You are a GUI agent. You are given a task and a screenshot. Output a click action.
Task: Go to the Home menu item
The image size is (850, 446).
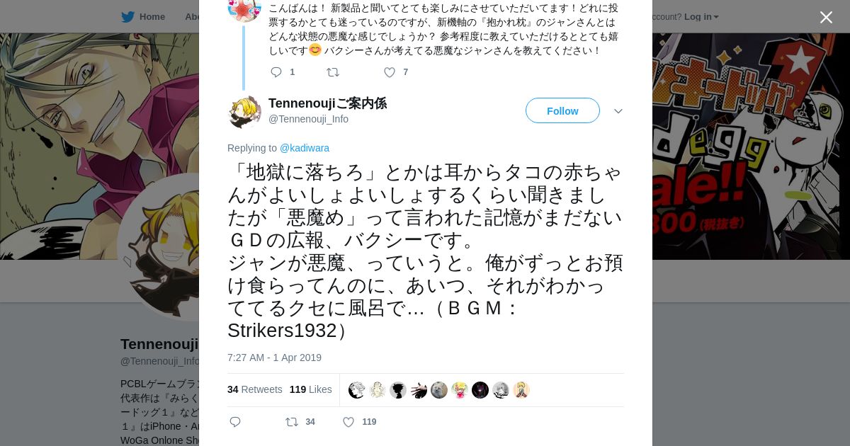(152, 17)
